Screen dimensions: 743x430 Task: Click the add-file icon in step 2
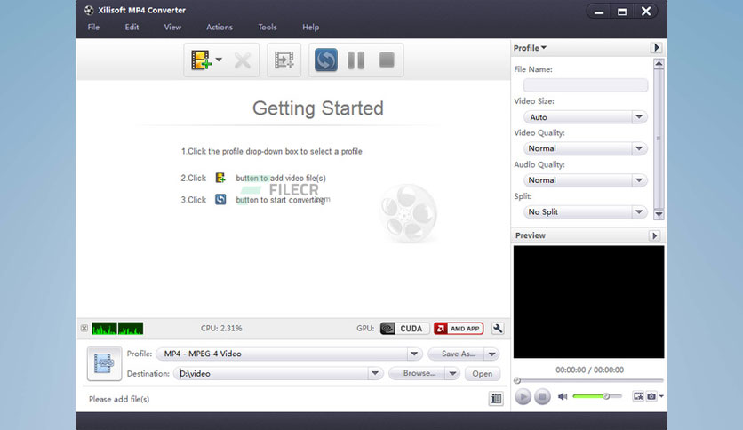[x=220, y=178]
